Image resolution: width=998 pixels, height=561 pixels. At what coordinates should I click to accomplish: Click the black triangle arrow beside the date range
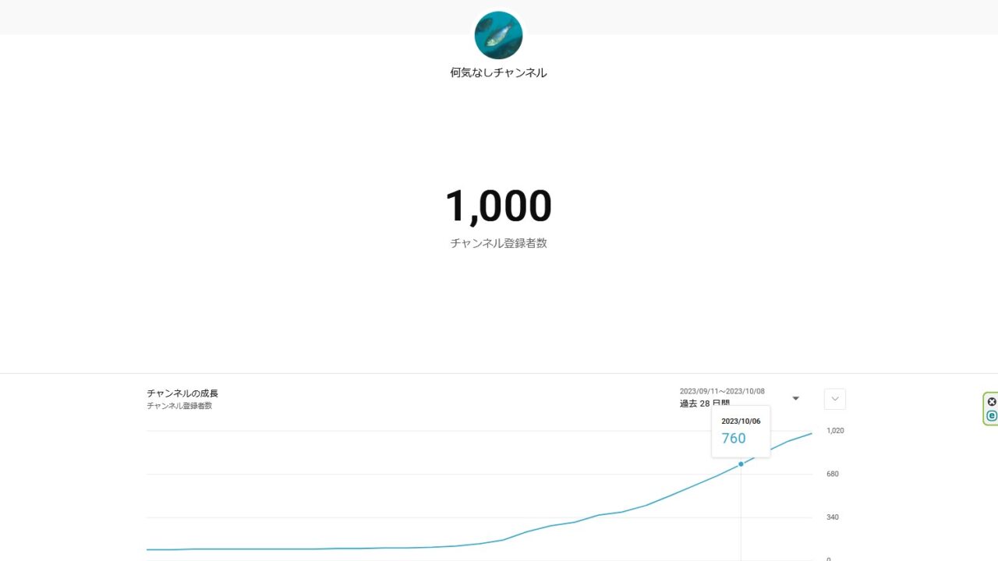point(795,398)
